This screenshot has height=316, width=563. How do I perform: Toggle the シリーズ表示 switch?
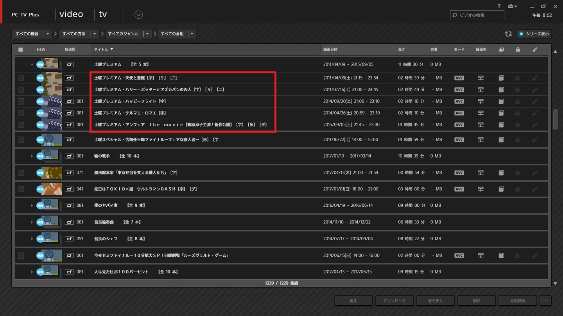click(x=534, y=34)
